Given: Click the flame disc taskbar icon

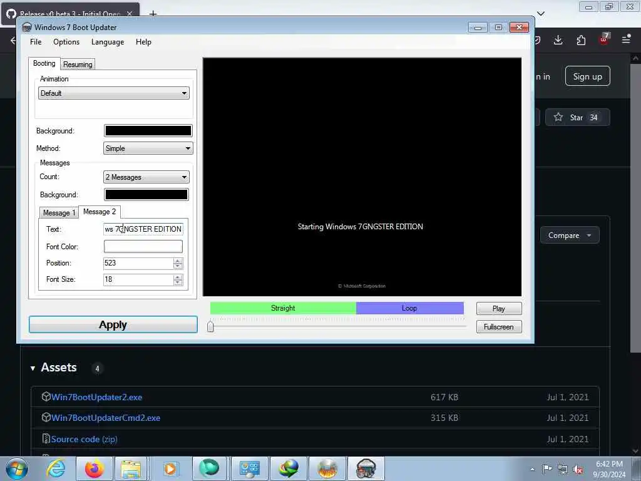Looking at the screenshot, I should [327, 468].
